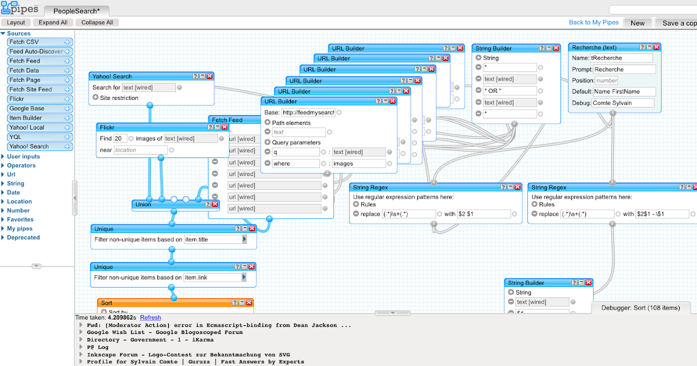Click the Pipes logo
The height and width of the screenshot is (366, 697).
[x=19, y=8]
